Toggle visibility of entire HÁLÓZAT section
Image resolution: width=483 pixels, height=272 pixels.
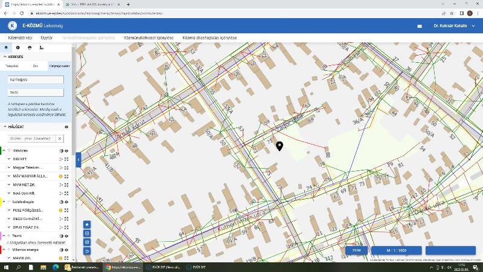(x=66, y=127)
